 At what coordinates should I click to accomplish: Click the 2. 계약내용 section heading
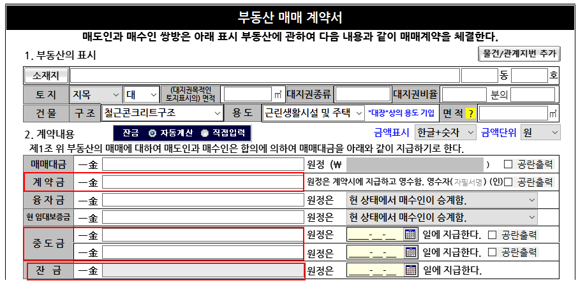click(x=49, y=134)
